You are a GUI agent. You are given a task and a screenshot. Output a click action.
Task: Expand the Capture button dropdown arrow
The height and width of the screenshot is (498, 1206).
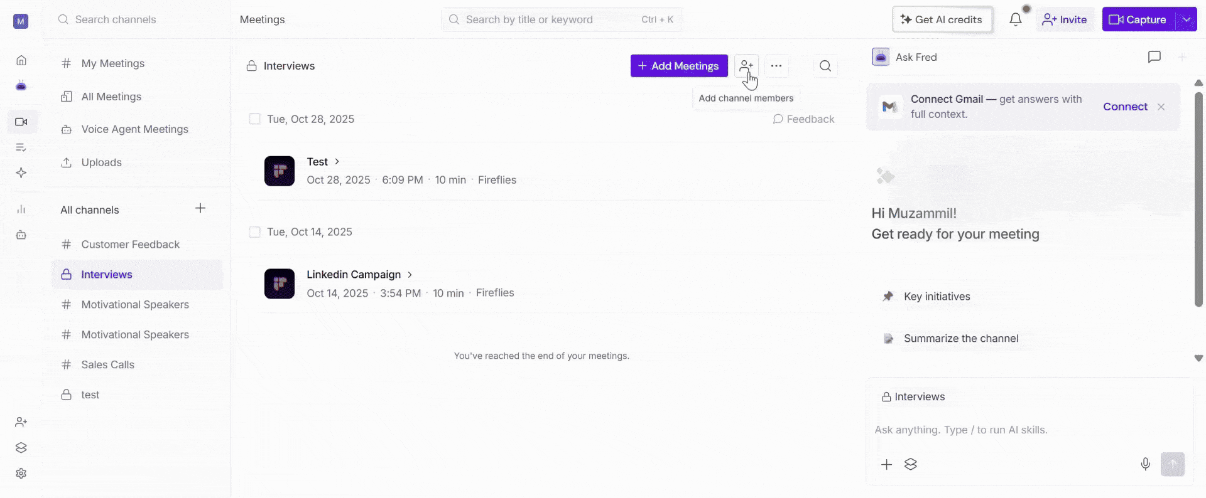tap(1187, 19)
